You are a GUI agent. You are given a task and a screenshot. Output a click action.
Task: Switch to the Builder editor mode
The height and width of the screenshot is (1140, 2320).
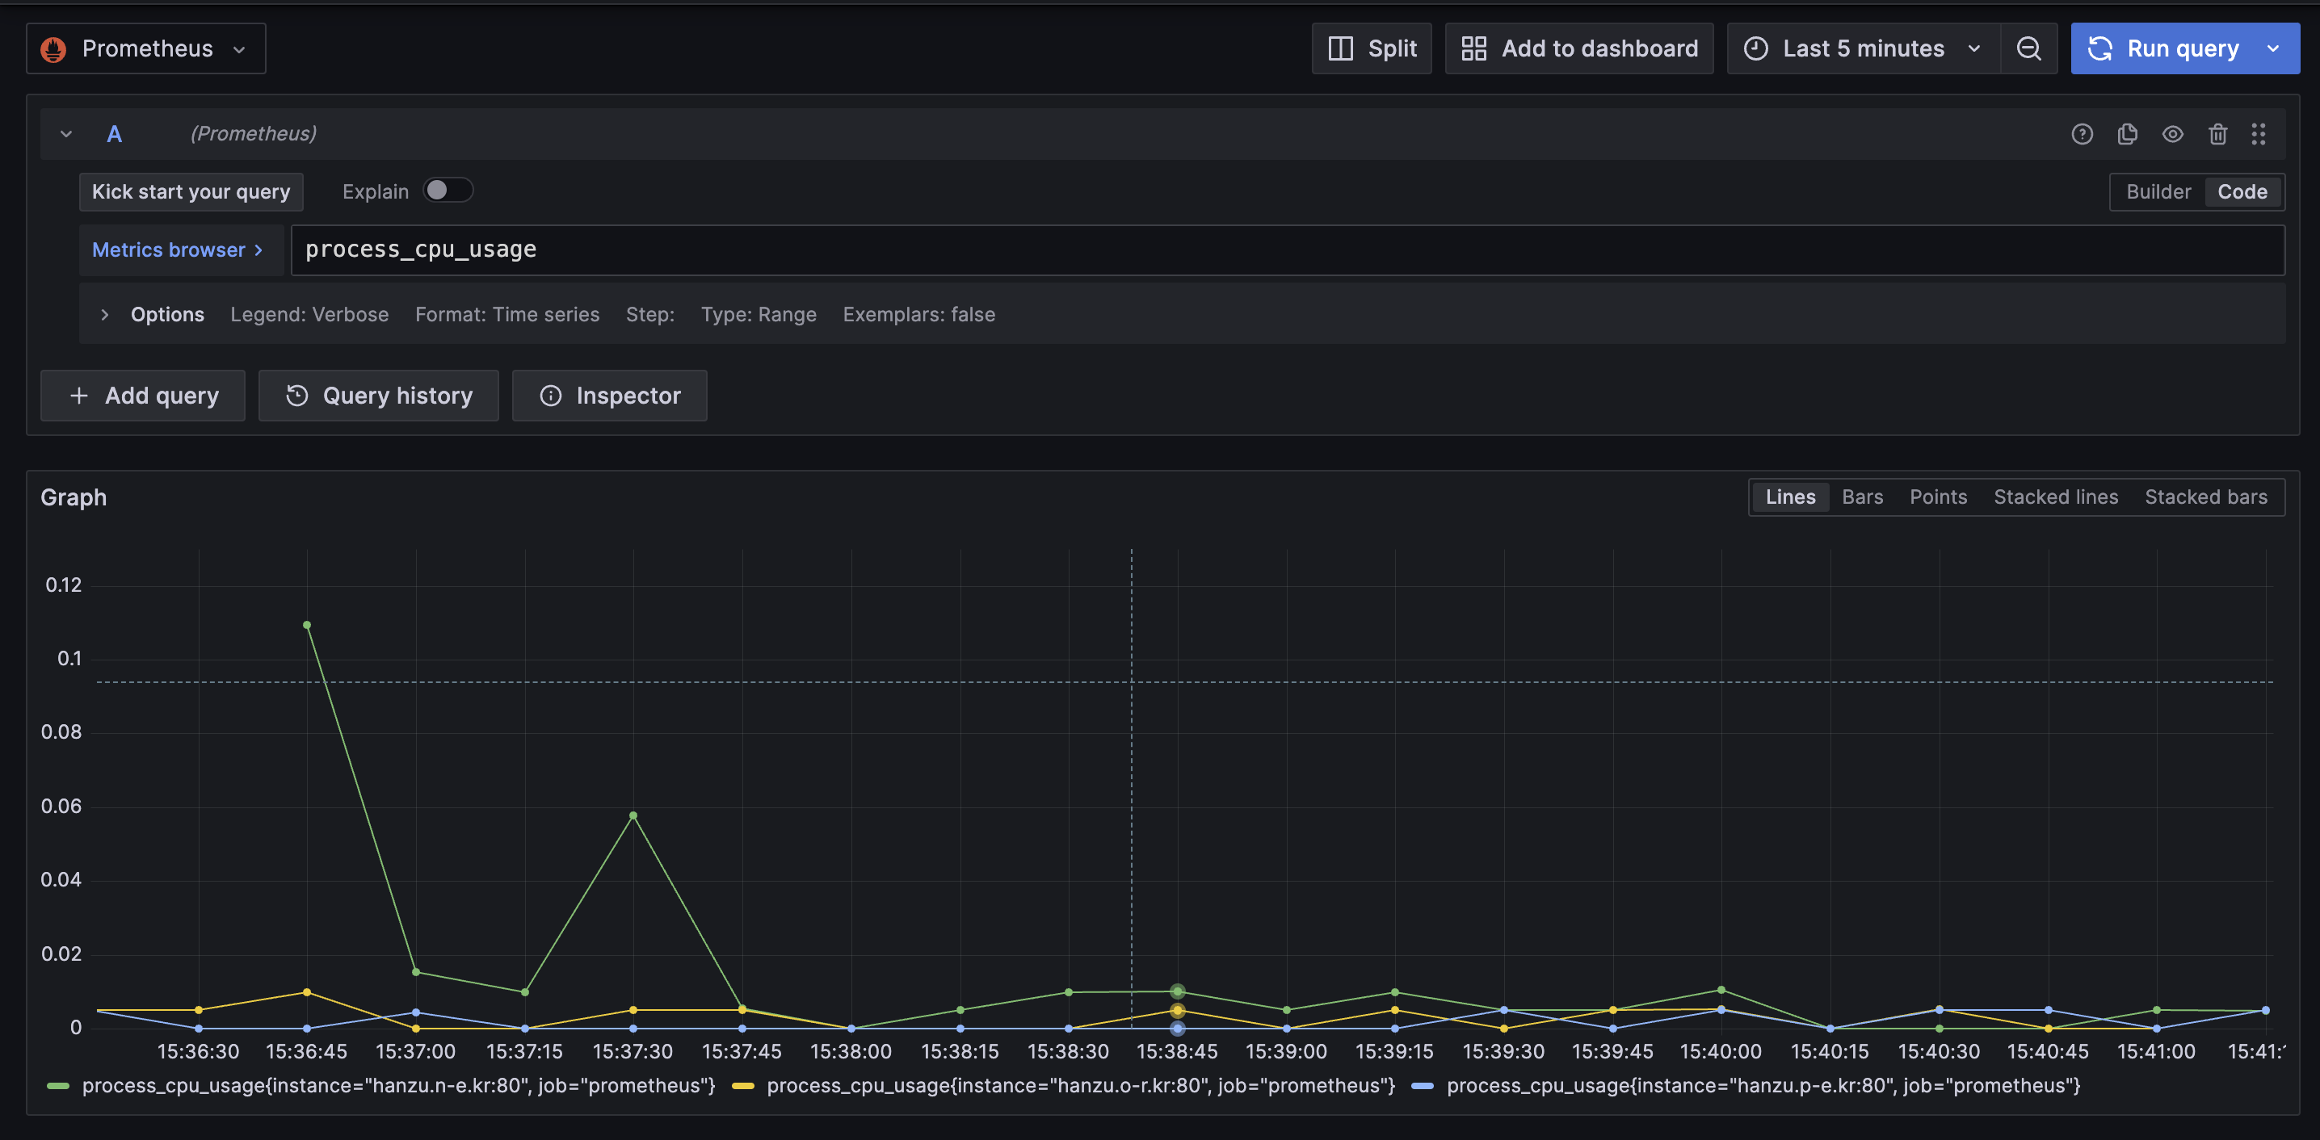(2158, 192)
